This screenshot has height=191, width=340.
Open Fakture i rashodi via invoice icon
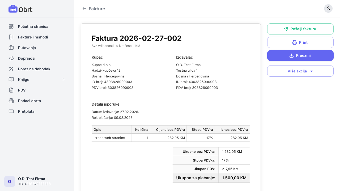[x=11, y=37]
